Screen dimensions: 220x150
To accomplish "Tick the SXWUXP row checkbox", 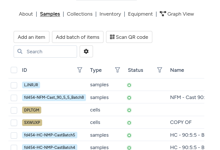I will tap(14, 123).
